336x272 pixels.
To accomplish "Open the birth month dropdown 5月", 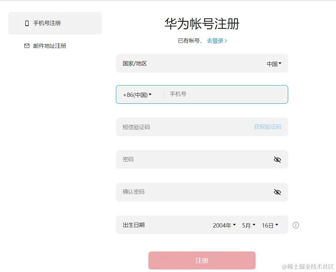I will (248, 225).
